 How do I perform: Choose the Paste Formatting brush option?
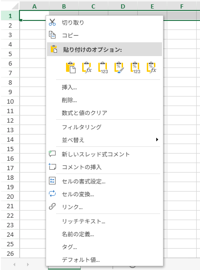119,67
